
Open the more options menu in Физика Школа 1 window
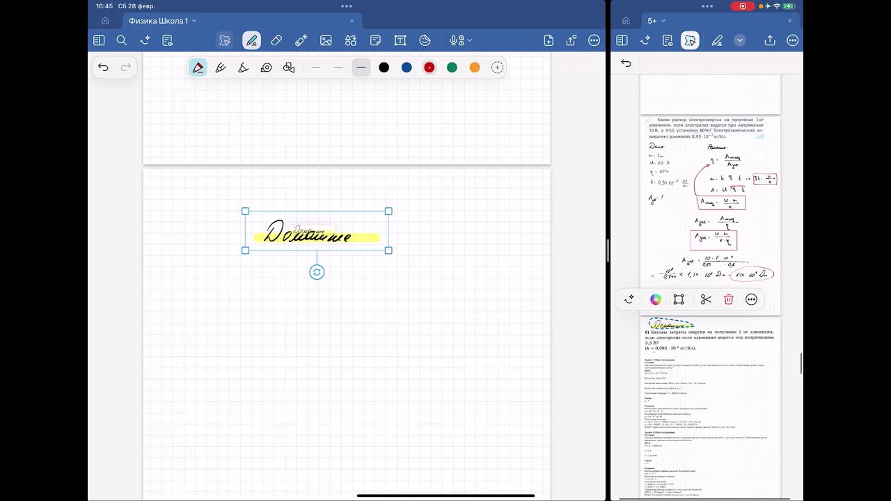click(594, 40)
